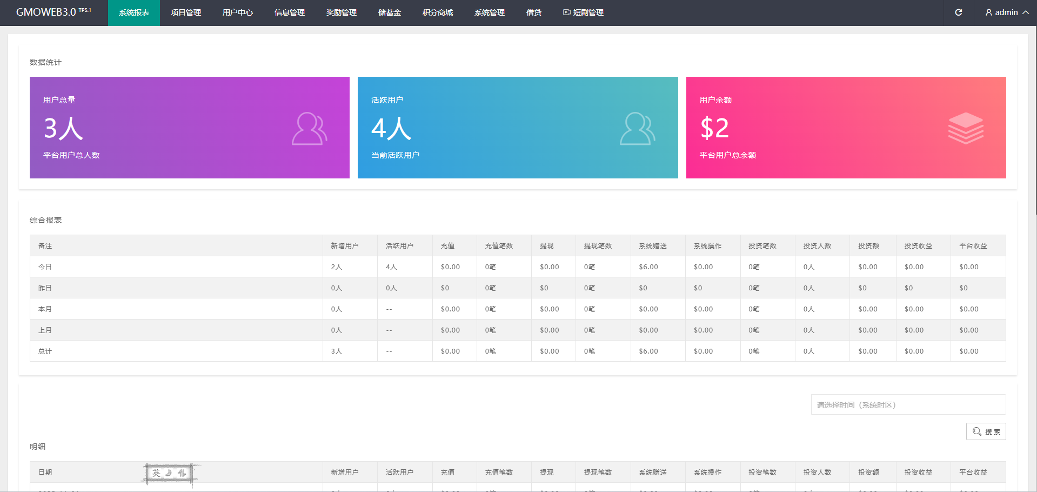The height and width of the screenshot is (492, 1037).
Task: Open the 积分商城 menu
Action: click(437, 12)
